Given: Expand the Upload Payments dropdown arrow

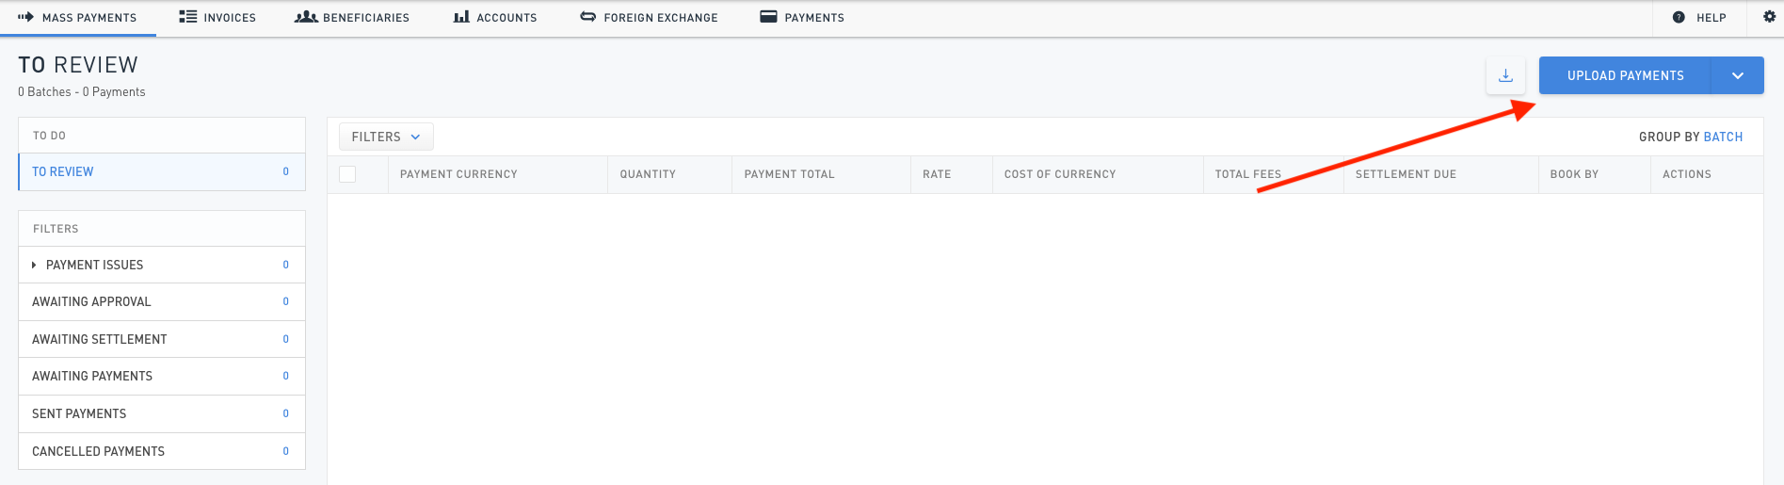Looking at the screenshot, I should [1737, 75].
